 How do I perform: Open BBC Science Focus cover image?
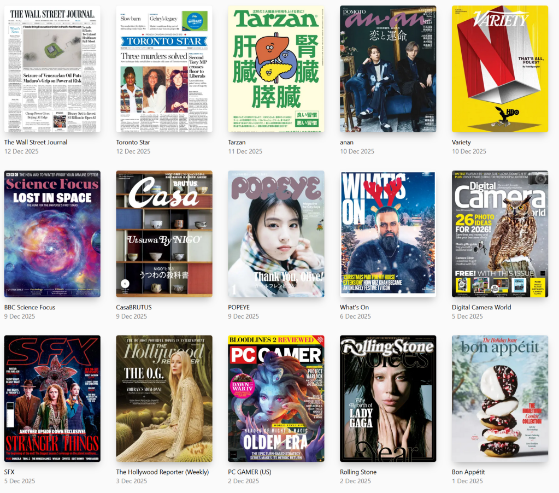52,234
